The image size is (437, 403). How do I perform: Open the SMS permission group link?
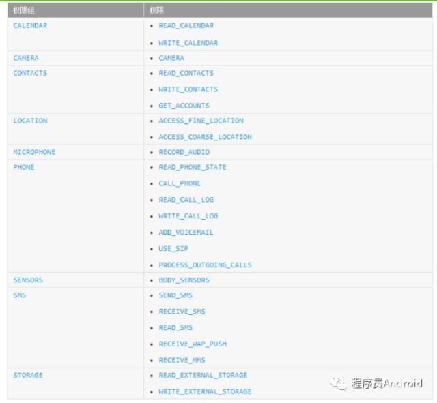[20, 295]
